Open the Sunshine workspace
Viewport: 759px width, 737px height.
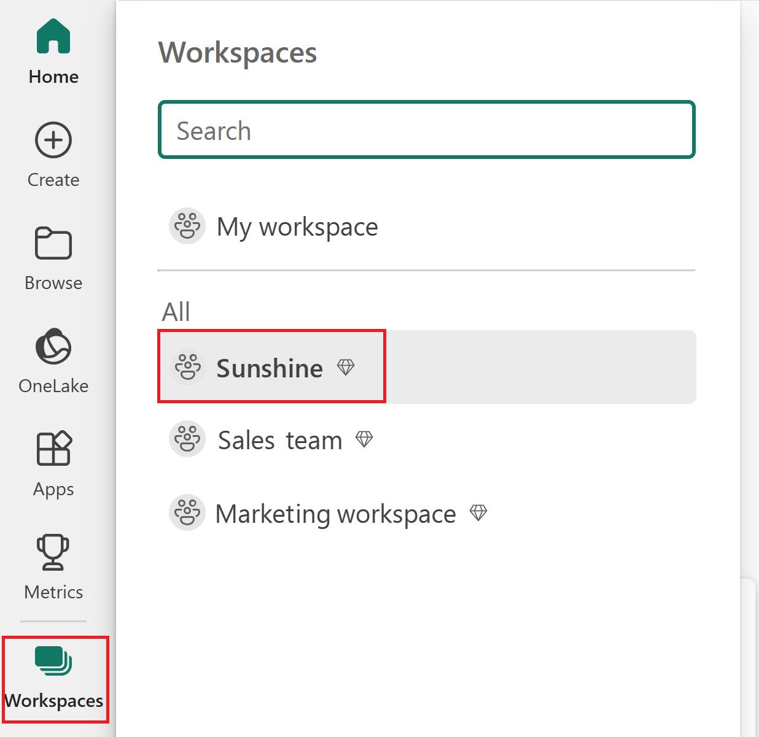[x=269, y=367]
